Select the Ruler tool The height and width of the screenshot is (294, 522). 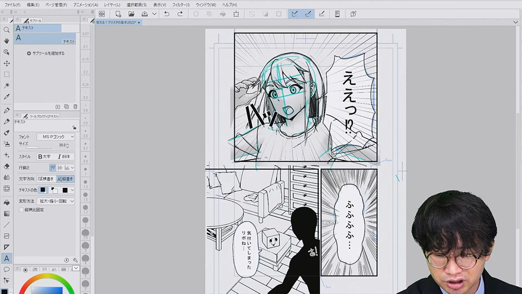click(7, 247)
